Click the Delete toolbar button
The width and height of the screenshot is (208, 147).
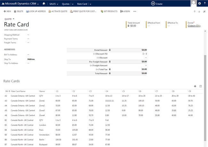click(19, 11)
